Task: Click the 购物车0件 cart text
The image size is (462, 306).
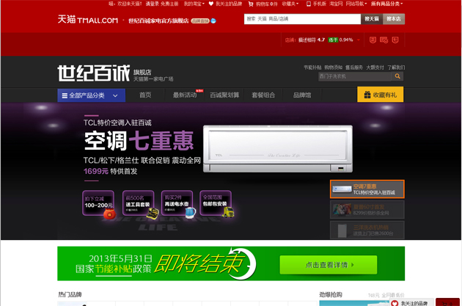Action: pyautogui.click(x=267, y=4)
